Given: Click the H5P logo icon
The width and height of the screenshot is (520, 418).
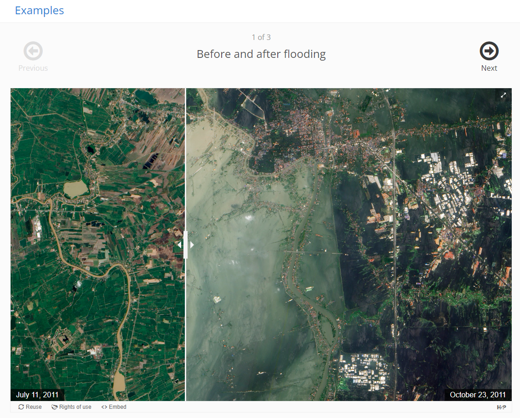Looking at the screenshot, I should (x=502, y=407).
